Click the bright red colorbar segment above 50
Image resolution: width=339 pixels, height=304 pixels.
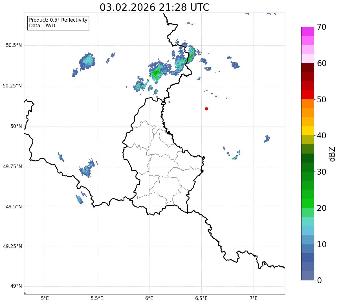[x=308, y=94]
